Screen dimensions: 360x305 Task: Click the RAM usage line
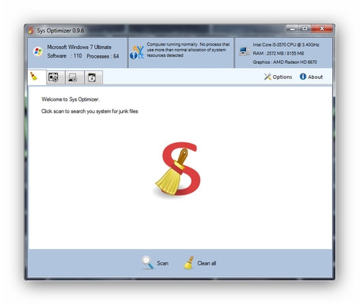(279, 54)
